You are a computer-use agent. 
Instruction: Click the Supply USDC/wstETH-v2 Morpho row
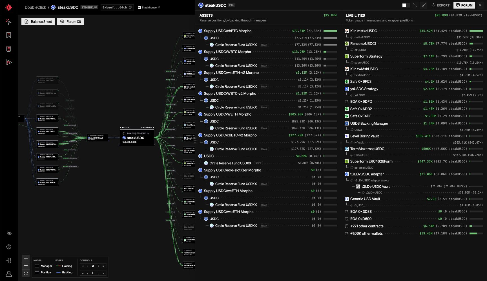(268, 73)
